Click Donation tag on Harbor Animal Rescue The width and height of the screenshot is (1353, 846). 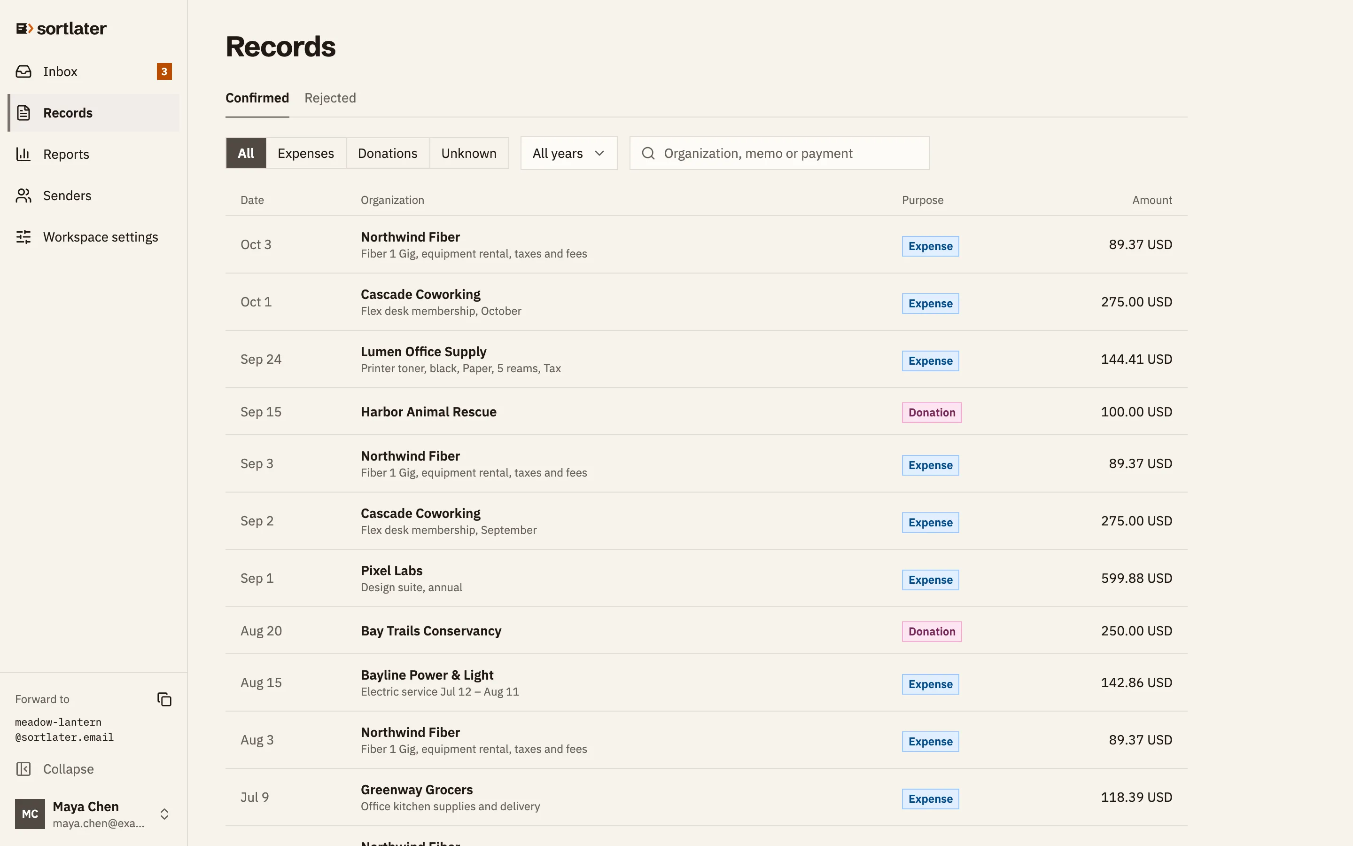tap(932, 413)
